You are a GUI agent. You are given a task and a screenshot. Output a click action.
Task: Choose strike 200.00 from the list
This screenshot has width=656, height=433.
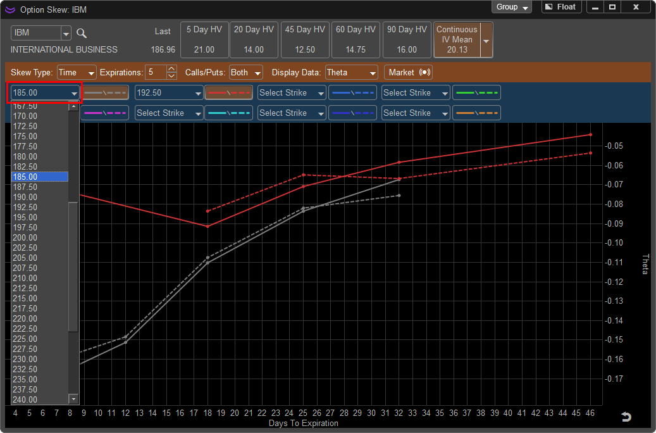click(x=40, y=237)
